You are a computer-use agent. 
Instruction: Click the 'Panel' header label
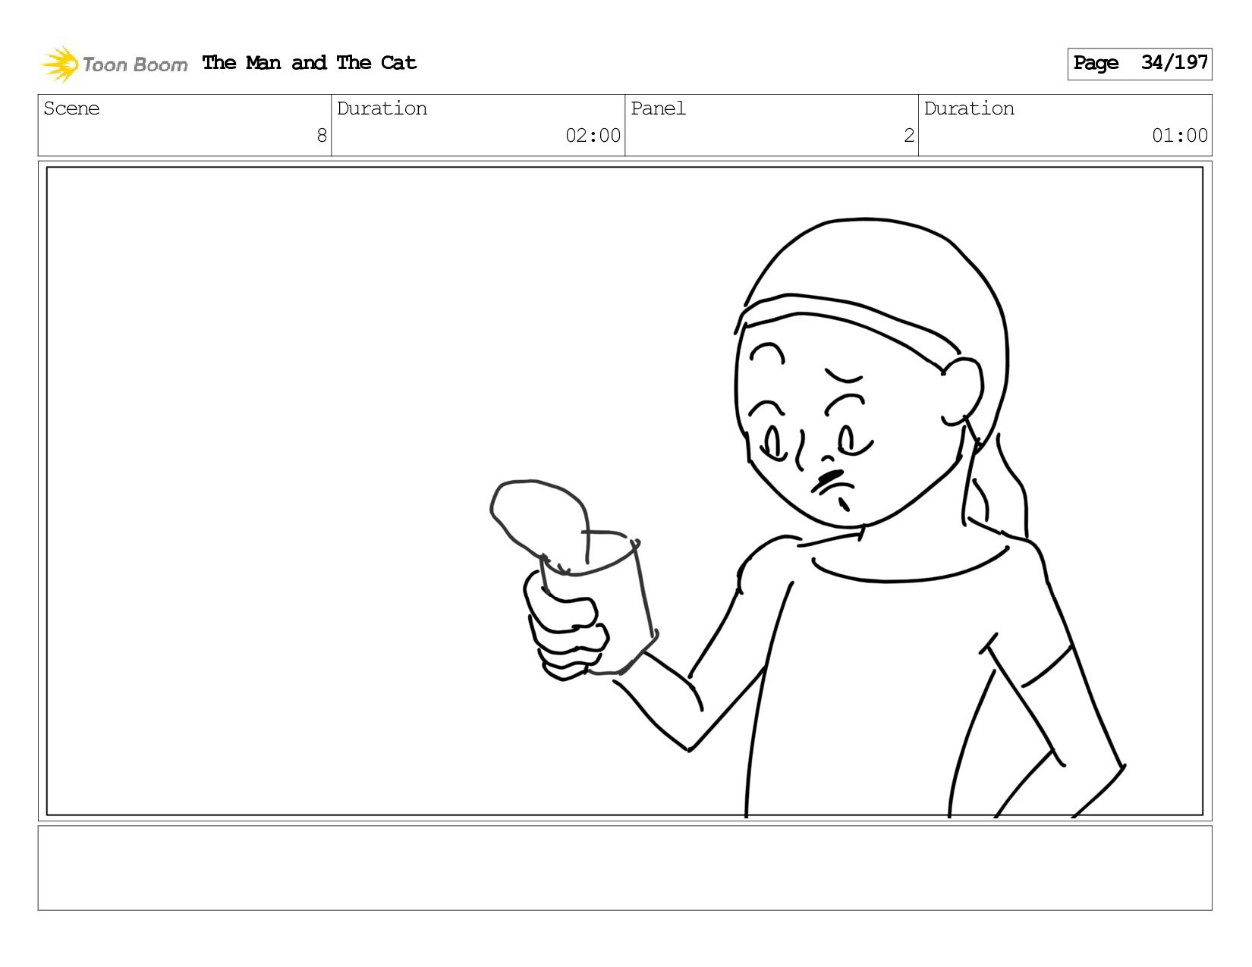[658, 108]
